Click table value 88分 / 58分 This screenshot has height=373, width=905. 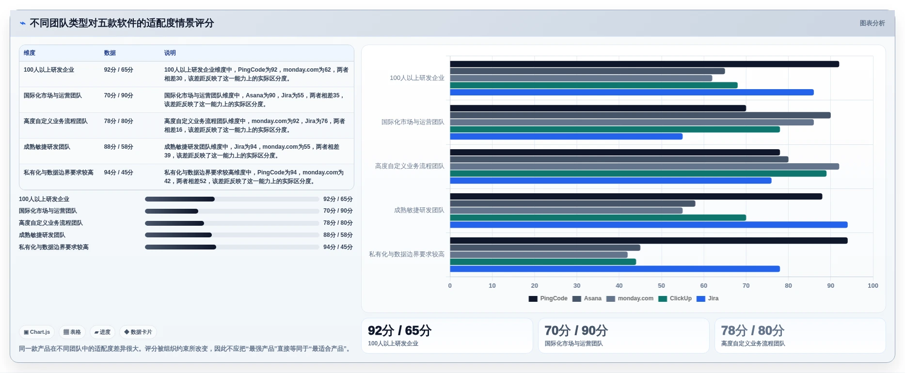[x=118, y=147]
